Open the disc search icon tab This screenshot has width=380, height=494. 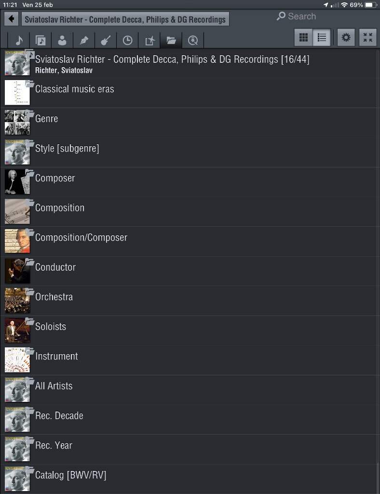pyautogui.click(x=193, y=41)
